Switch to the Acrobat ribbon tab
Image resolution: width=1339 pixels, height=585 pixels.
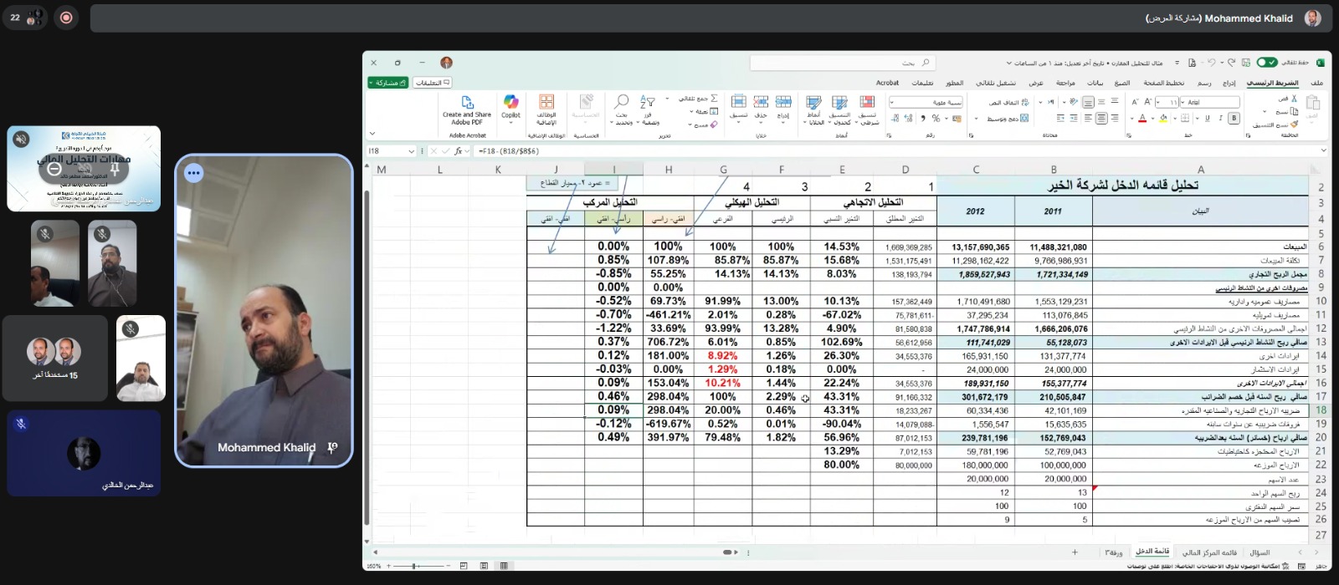(887, 83)
